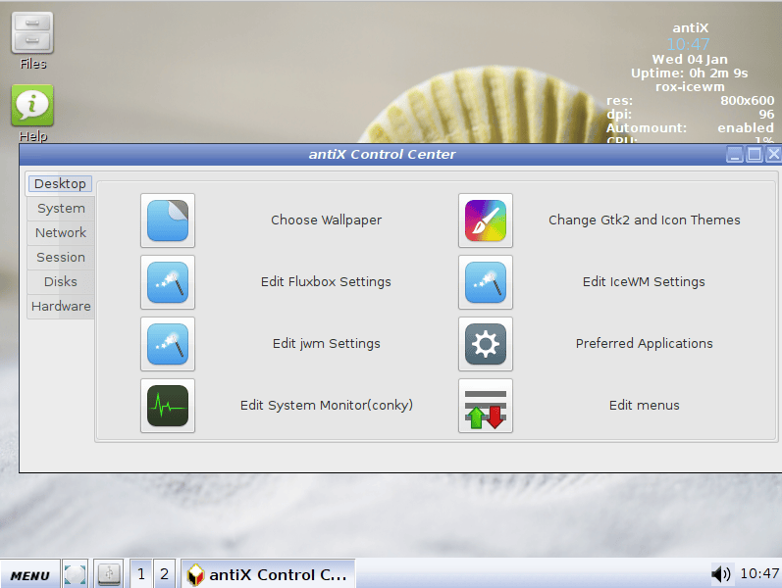Viewport: 782px width, 588px height.
Task: Click the Edit System Monitor(conky) label
Action: [327, 406]
